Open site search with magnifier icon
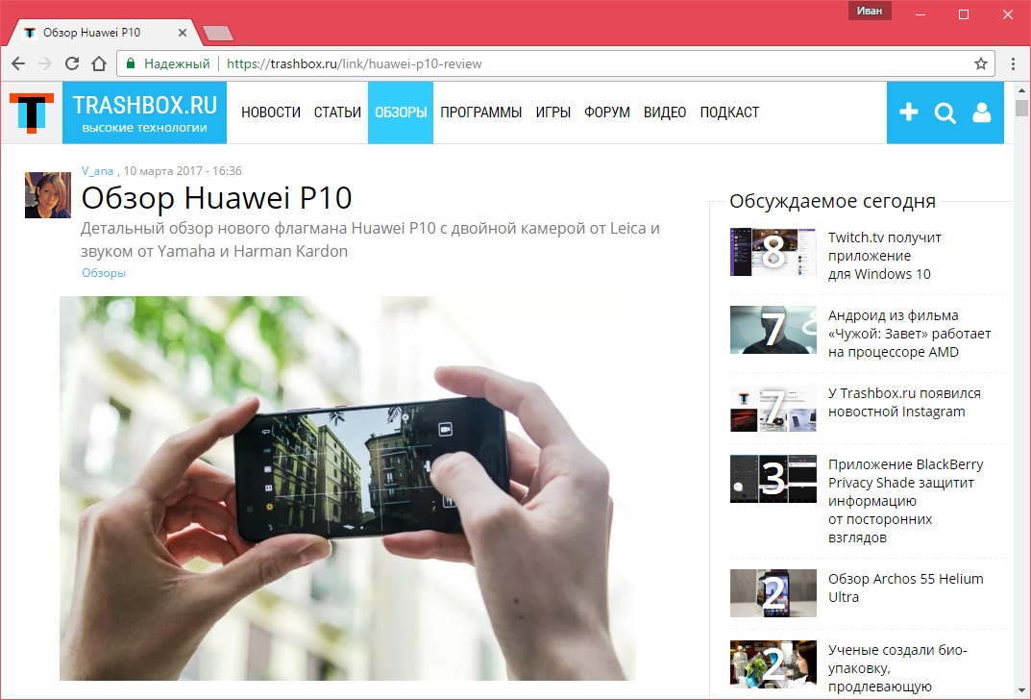Screen dimensions: 1031x700 pos(945,113)
